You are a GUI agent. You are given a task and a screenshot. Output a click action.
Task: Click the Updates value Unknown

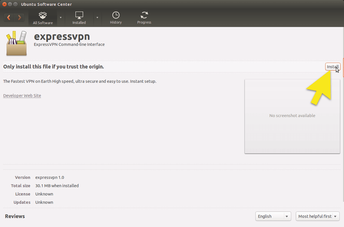[44, 203]
